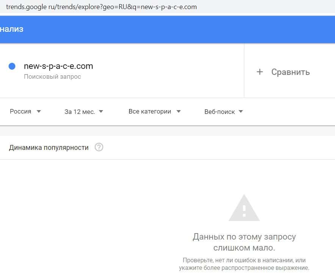Click the arrow next to Веб-поиск
335x274 pixels.
pyautogui.click(x=241, y=112)
